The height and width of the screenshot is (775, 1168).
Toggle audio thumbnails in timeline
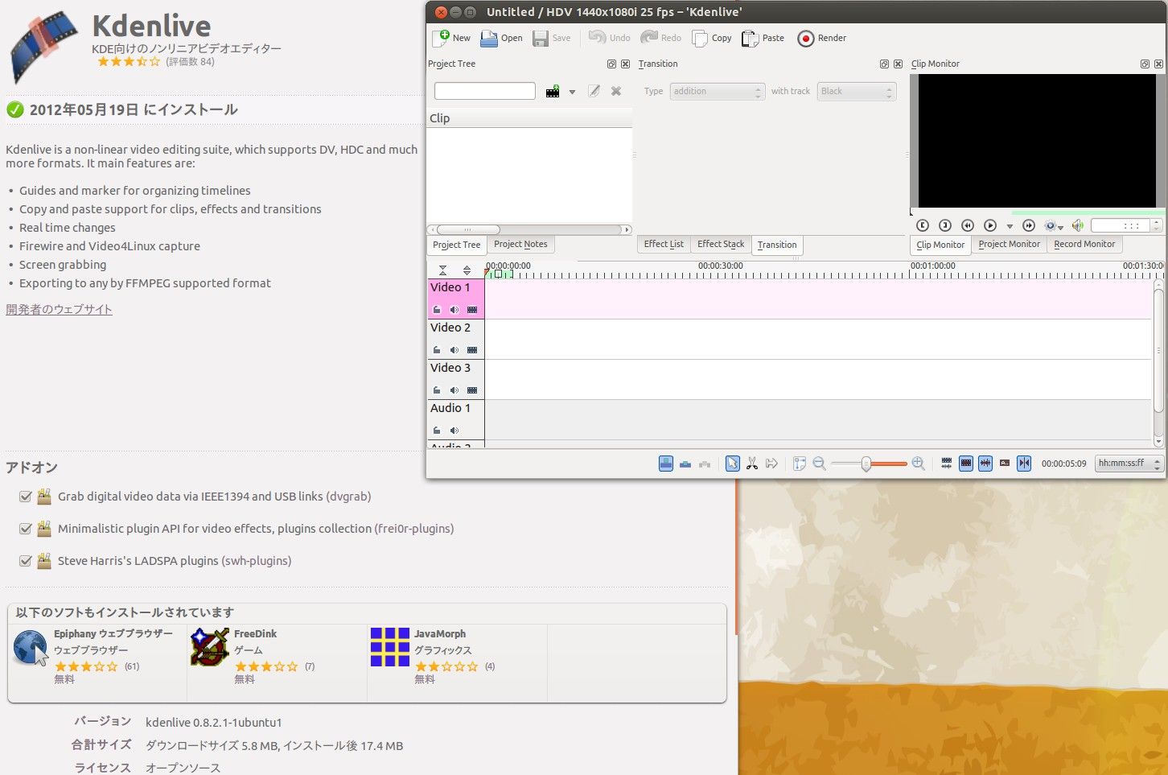pyautogui.click(x=985, y=464)
